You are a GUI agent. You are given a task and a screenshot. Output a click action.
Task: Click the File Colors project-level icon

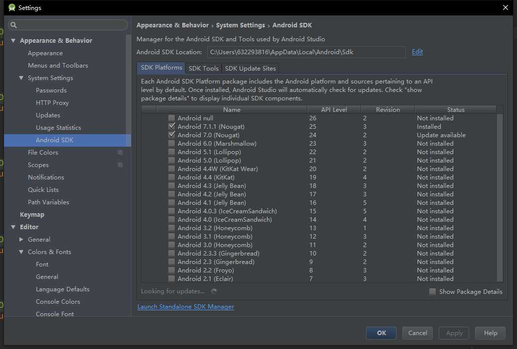[x=120, y=153]
